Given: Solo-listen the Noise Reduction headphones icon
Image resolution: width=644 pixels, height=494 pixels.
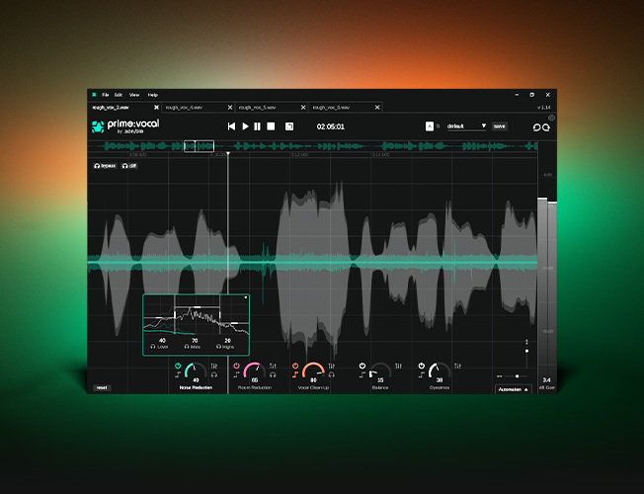Looking at the screenshot, I should coord(214,374).
